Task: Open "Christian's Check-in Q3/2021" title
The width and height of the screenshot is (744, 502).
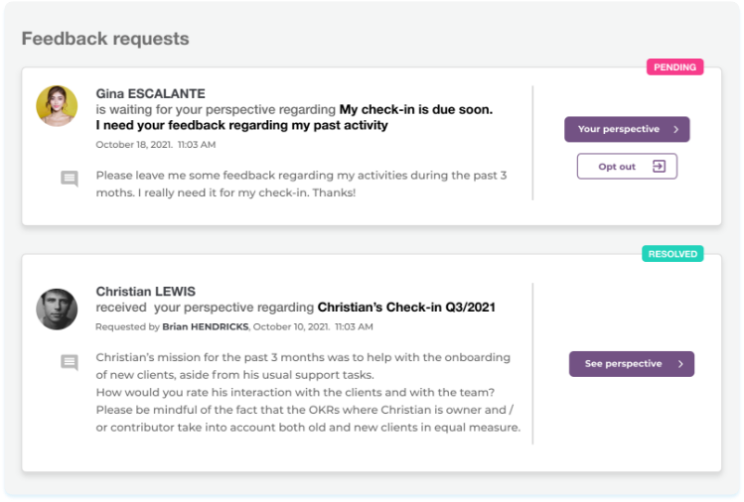Action: pos(406,308)
